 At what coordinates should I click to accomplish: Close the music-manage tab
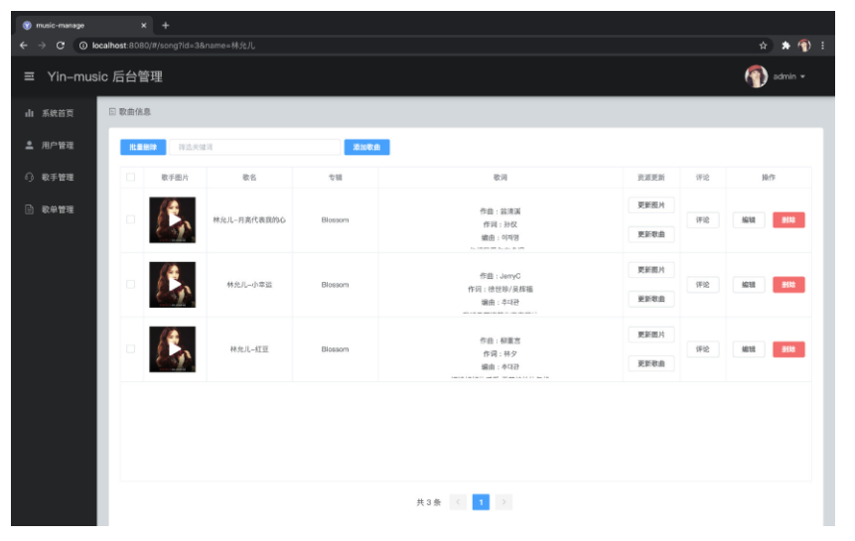coord(143,25)
